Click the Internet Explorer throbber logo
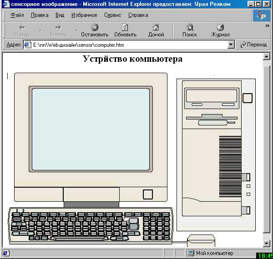 coord(262,15)
